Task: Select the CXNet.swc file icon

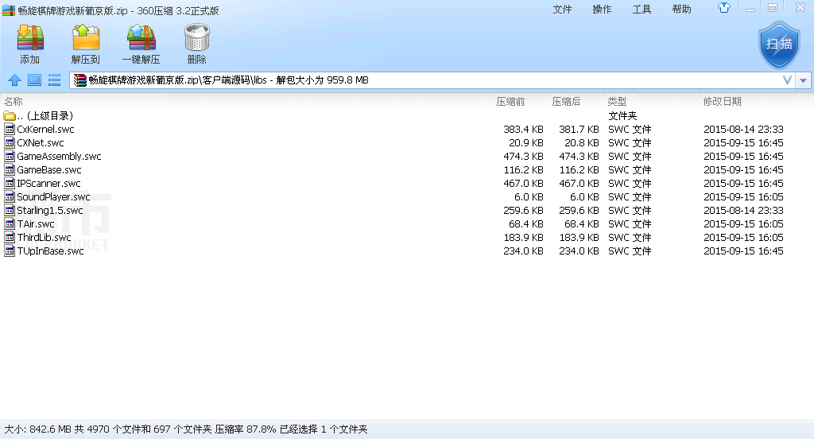Action: pos(10,142)
